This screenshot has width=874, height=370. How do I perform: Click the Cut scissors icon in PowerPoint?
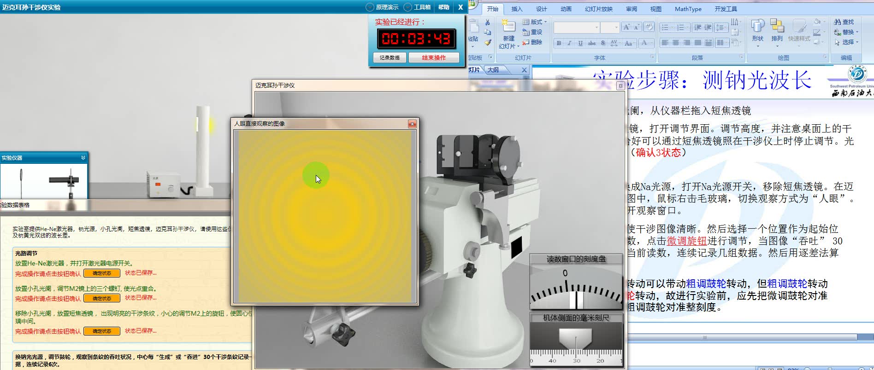point(487,22)
